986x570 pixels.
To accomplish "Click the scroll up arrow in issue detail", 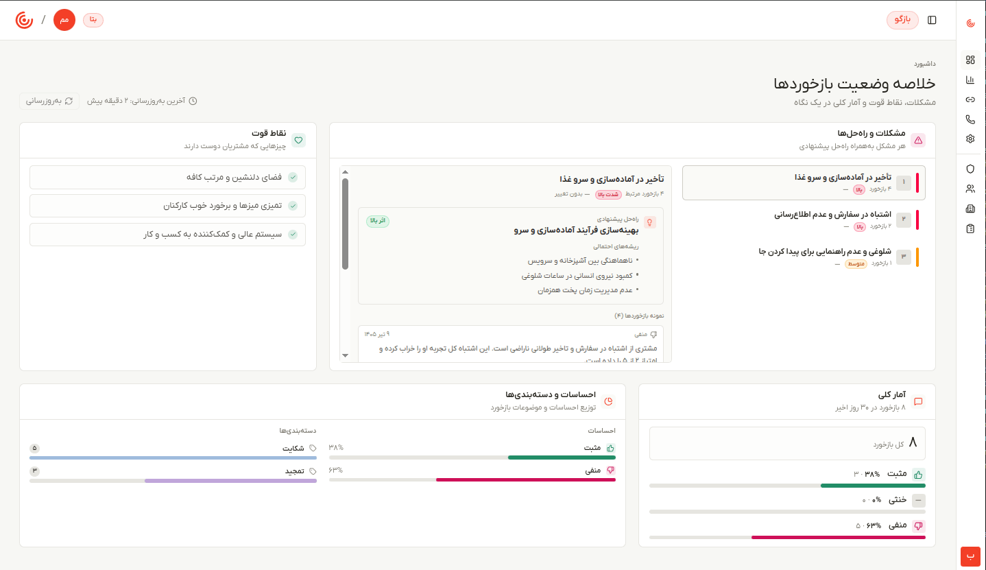I will (x=345, y=171).
